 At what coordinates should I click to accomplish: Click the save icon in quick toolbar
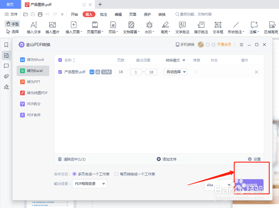click(33, 14)
